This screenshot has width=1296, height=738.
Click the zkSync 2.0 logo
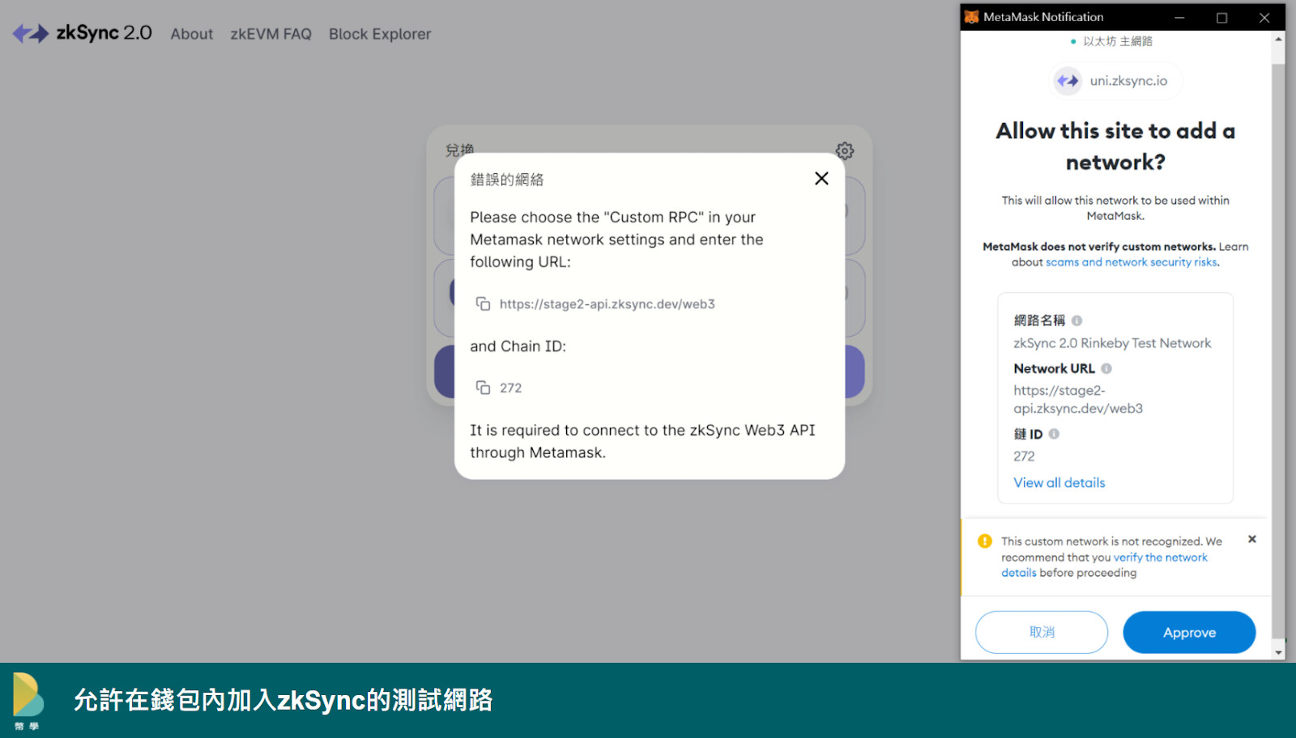(82, 33)
